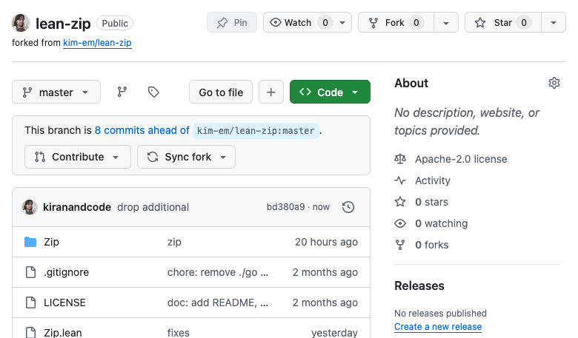
Task: Open the Activity link
Action: pyautogui.click(x=433, y=180)
